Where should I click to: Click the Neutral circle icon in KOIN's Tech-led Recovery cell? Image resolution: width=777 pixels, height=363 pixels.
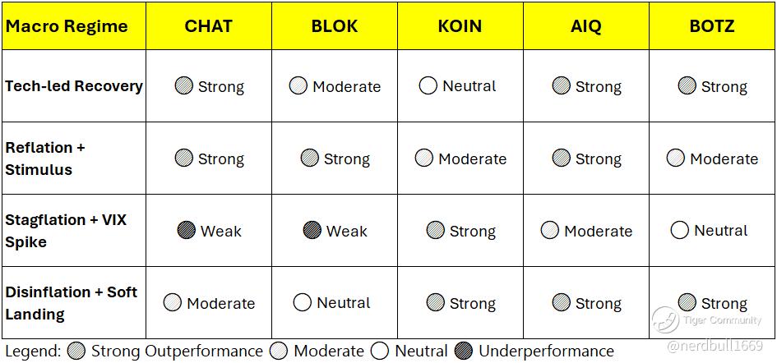click(428, 85)
